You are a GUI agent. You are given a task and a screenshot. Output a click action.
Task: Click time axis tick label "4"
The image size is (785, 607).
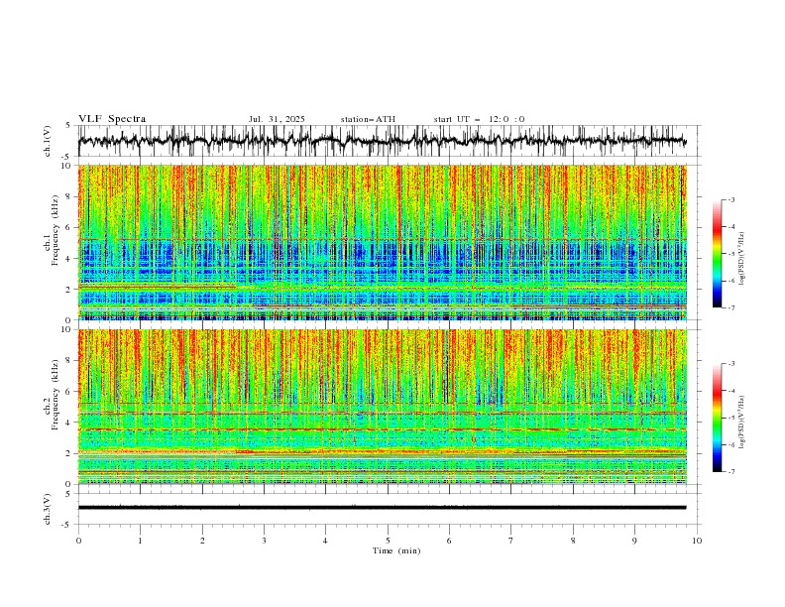pos(325,541)
